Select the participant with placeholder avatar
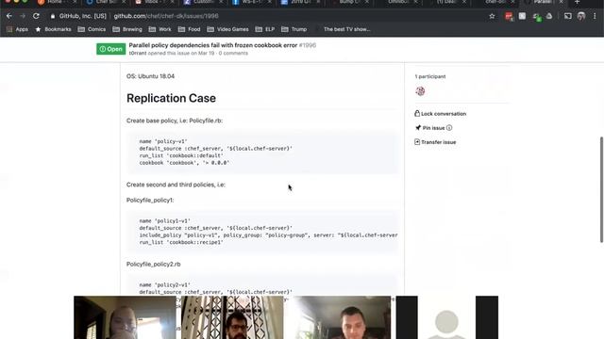 [447, 317]
